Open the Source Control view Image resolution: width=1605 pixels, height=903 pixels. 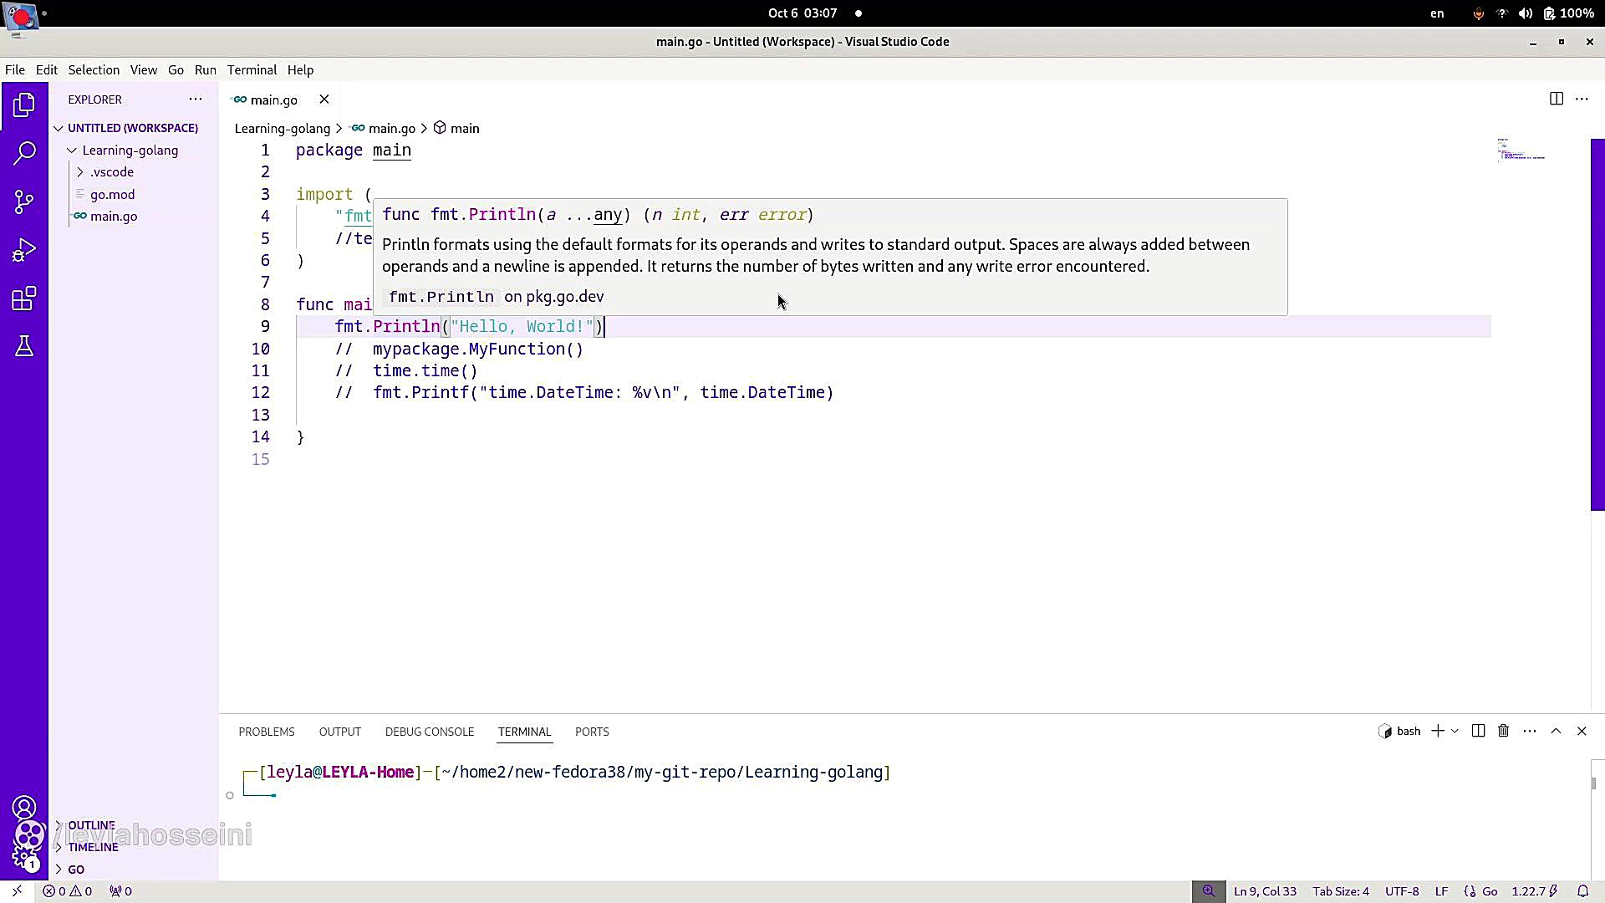click(x=24, y=202)
